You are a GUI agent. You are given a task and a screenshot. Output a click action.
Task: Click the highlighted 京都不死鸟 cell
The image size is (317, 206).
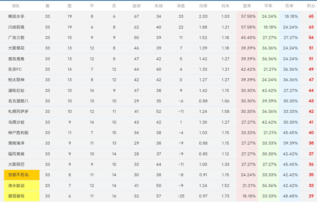[22, 175]
